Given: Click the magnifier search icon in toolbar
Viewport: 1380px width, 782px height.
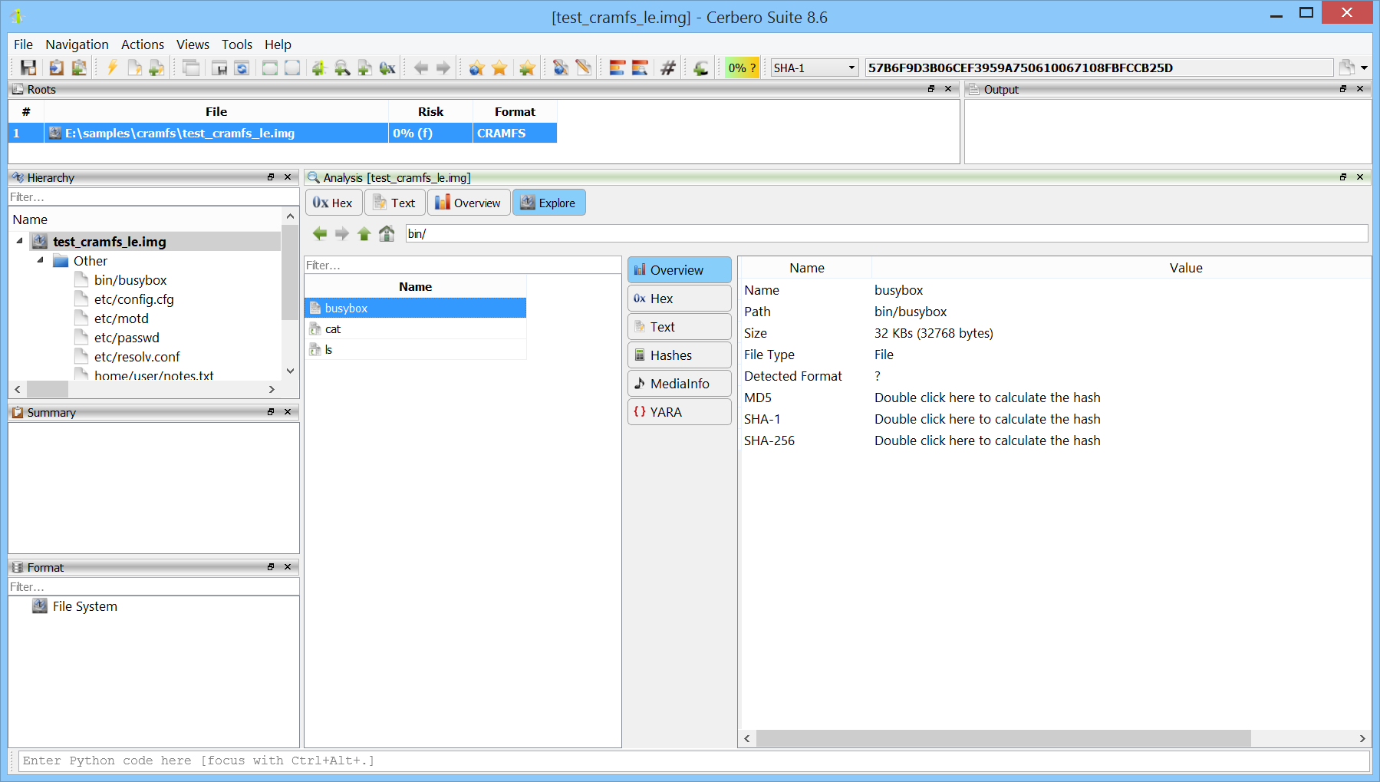Looking at the screenshot, I should pyautogui.click(x=342, y=68).
